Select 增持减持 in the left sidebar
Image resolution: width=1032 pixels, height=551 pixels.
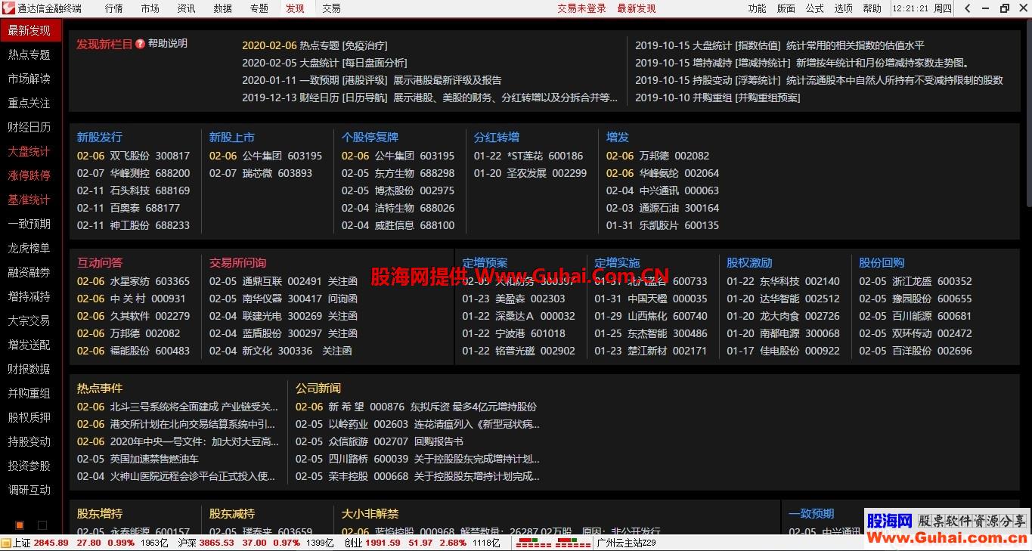click(x=29, y=296)
